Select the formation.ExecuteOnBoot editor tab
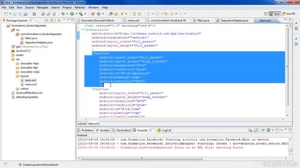Image resolution: width=300 pixels, height=168 pixels. pyautogui.click(x=97, y=21)
